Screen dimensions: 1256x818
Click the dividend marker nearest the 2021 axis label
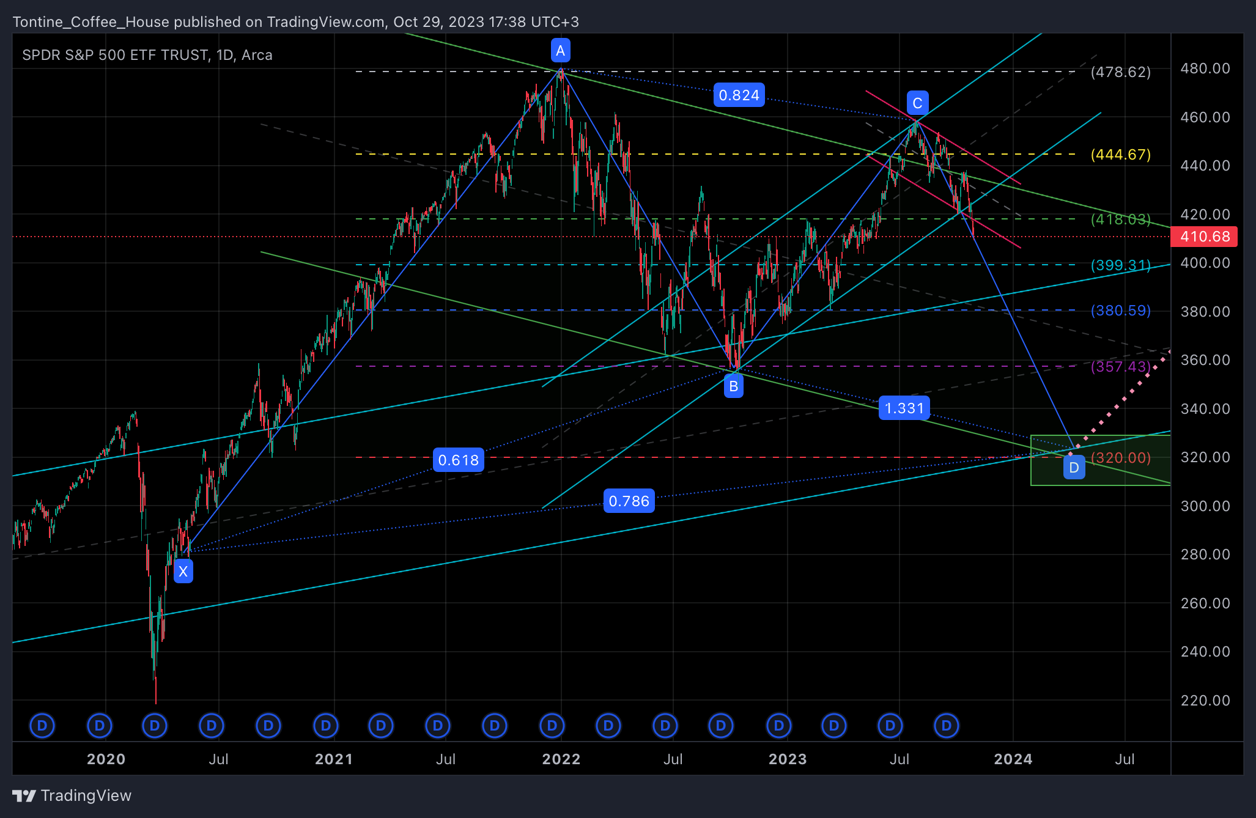coord(325,726)
